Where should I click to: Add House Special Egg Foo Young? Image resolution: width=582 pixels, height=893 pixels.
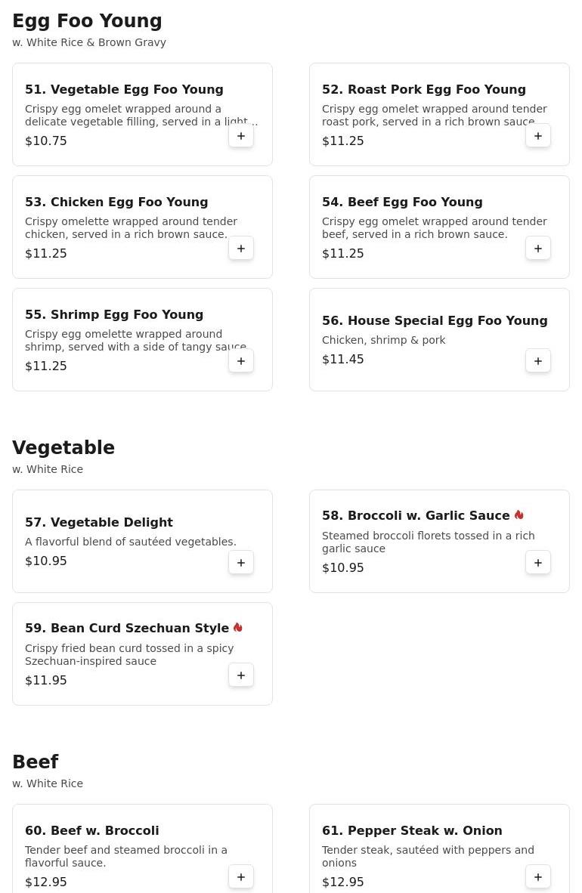tap(538, 361)
